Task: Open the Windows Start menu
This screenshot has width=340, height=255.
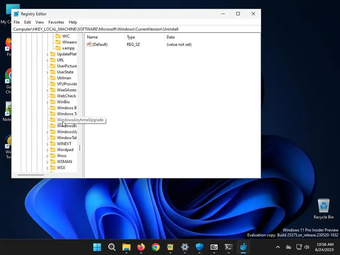Action: (97, 247)
